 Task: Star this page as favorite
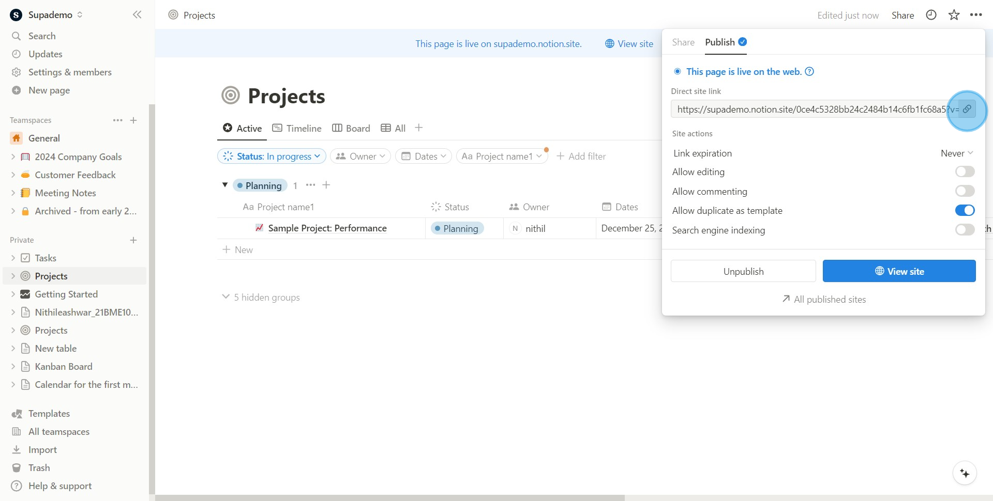click(x=954, y=15)
